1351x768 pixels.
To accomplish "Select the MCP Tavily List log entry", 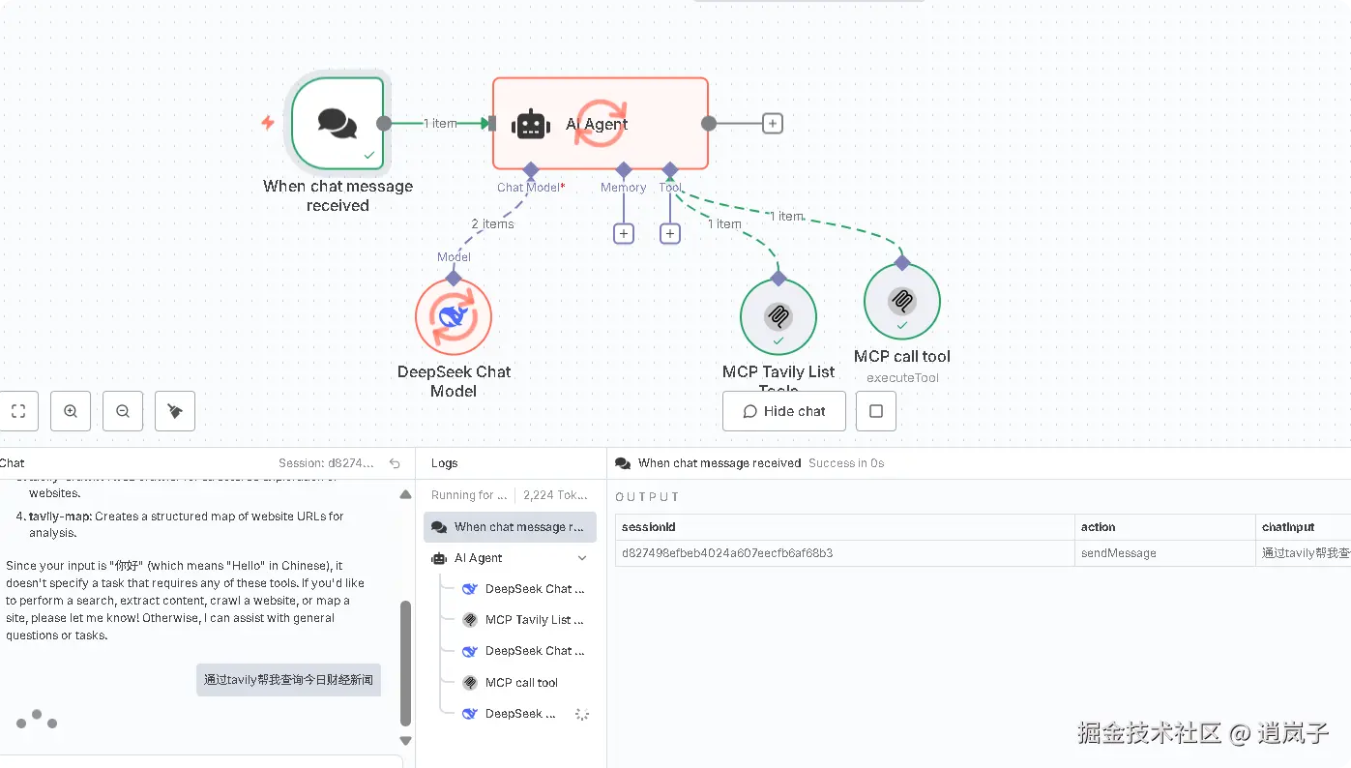I will tap(523, 620).
